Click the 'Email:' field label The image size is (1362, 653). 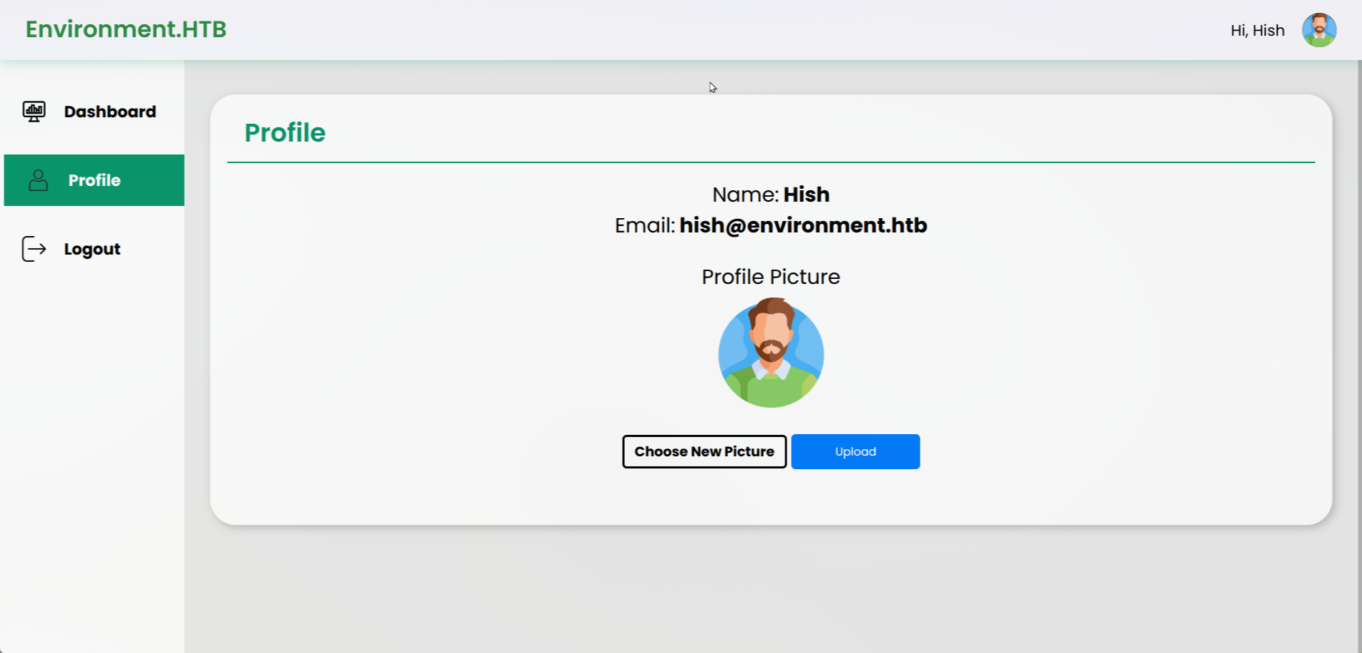click(x=644, y=225)
